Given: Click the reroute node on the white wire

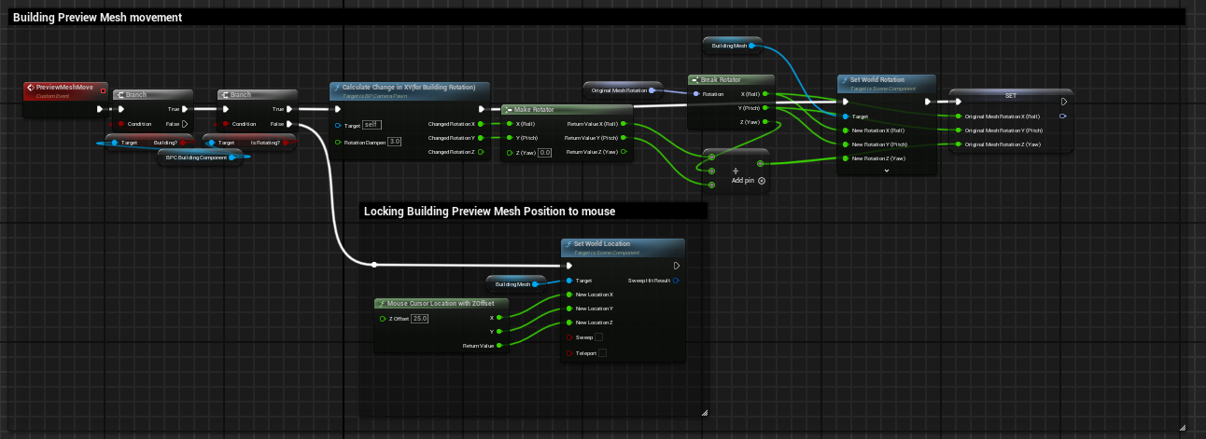Looking at the screenshot, I should tap(374, 265).
